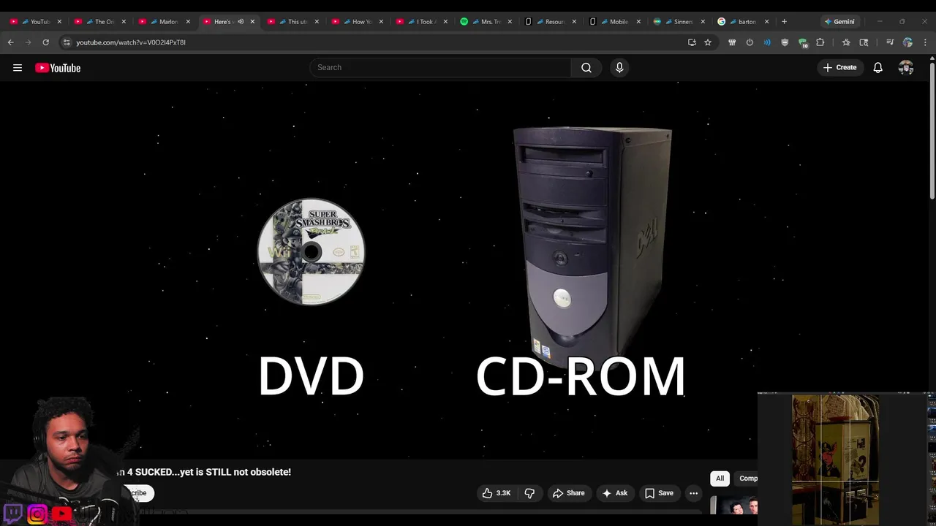Open the bookmarks star toolbar icon
This screenshot has height=526, width=936.
point(846,42)
